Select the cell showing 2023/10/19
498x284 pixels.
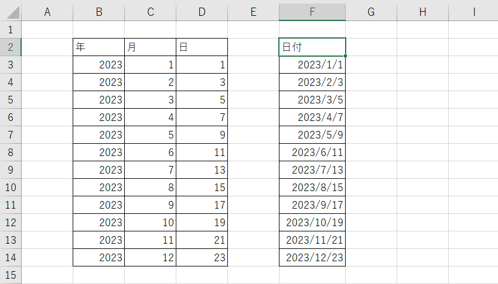[x=312, y=223]
